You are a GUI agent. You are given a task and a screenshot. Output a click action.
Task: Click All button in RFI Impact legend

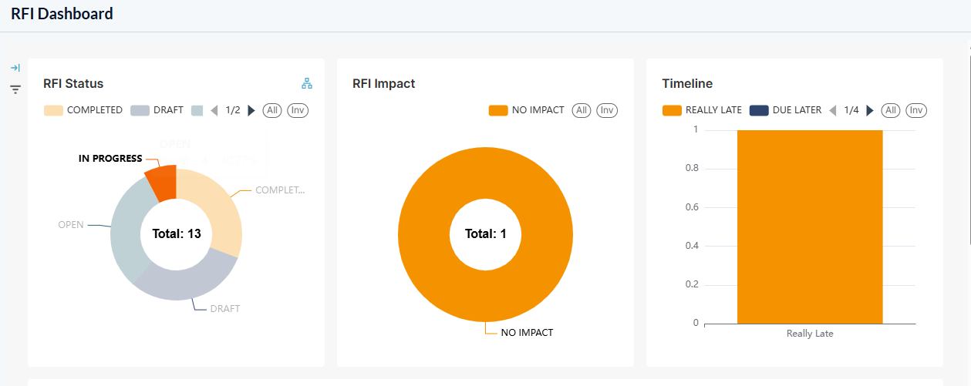pos(582,110)
